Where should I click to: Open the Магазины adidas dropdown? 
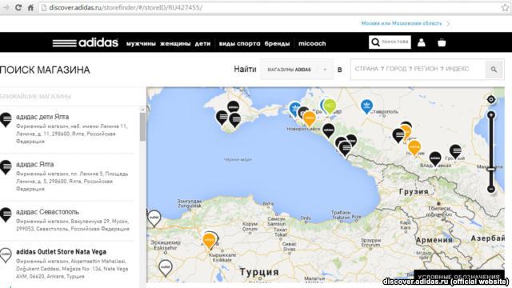click(x=297, y=70)
